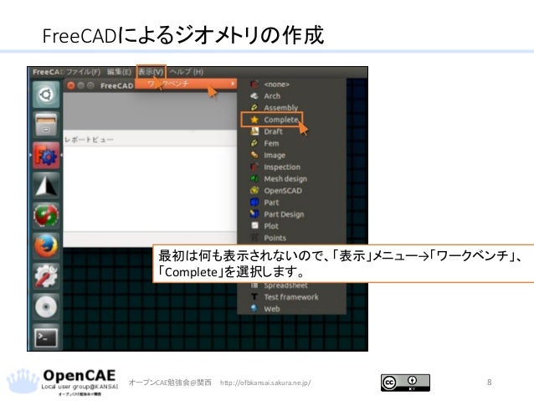Open the red-green sphere dock application
The height and width of the screenshot is (401, 534).
click(x=46, y=215)
